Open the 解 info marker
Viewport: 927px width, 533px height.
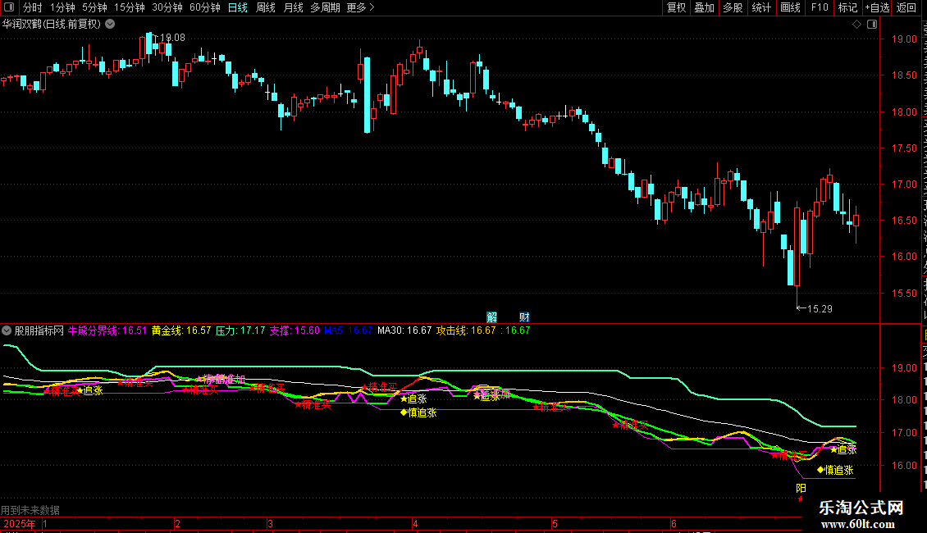tap(492, 317)
